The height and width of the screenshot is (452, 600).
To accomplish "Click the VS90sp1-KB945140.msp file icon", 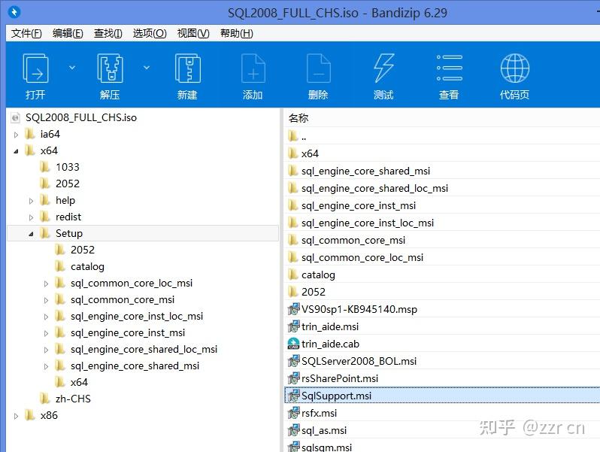I will (293, 309).
